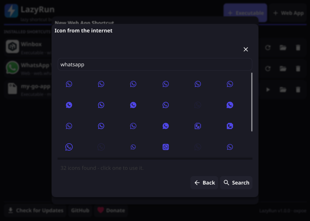
Task: Use the last outline icon in the fourth row
Action: [230, 147]
